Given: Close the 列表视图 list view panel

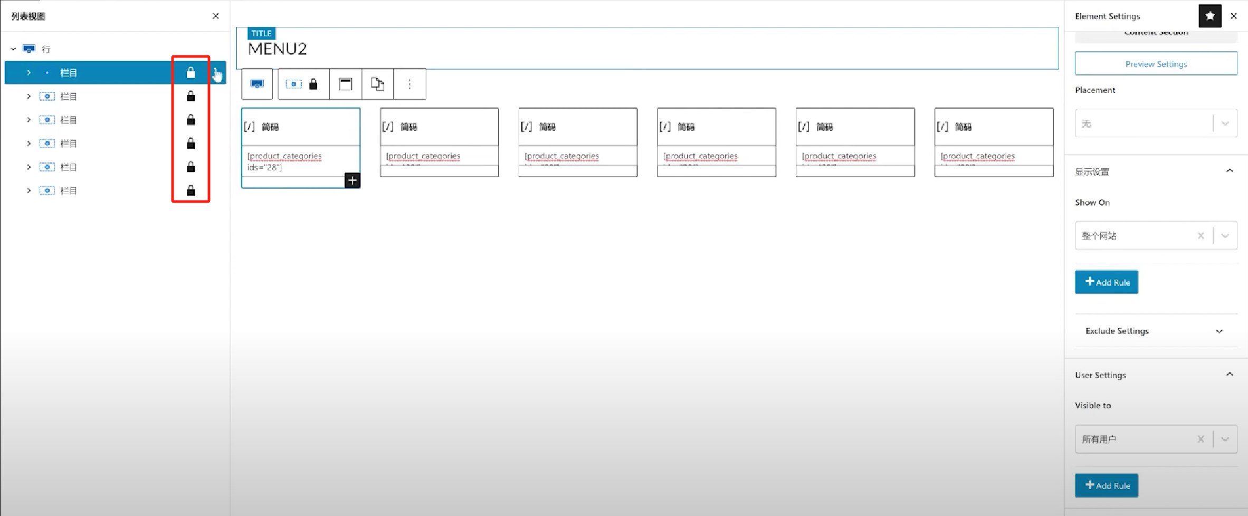Looking at the screenshot, I should (215, 16).
